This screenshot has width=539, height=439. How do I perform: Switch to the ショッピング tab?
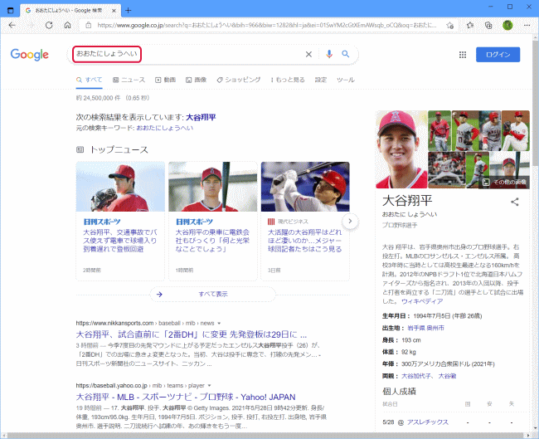[x=239, y=80]
